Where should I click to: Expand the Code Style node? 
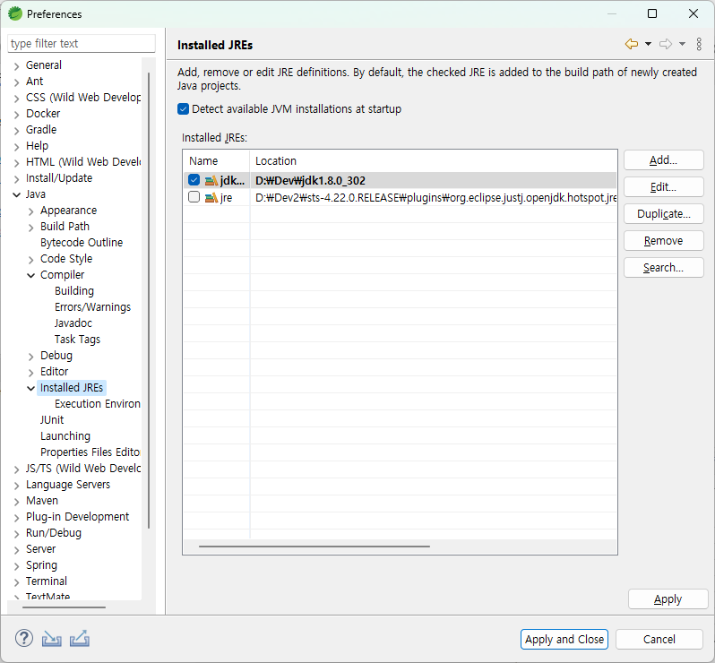pos(31,260)
